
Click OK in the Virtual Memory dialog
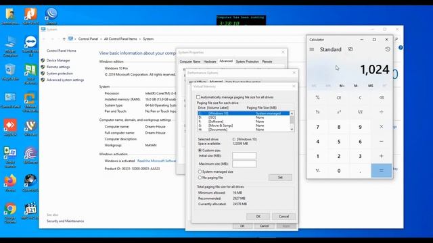[x=258, y=216]
